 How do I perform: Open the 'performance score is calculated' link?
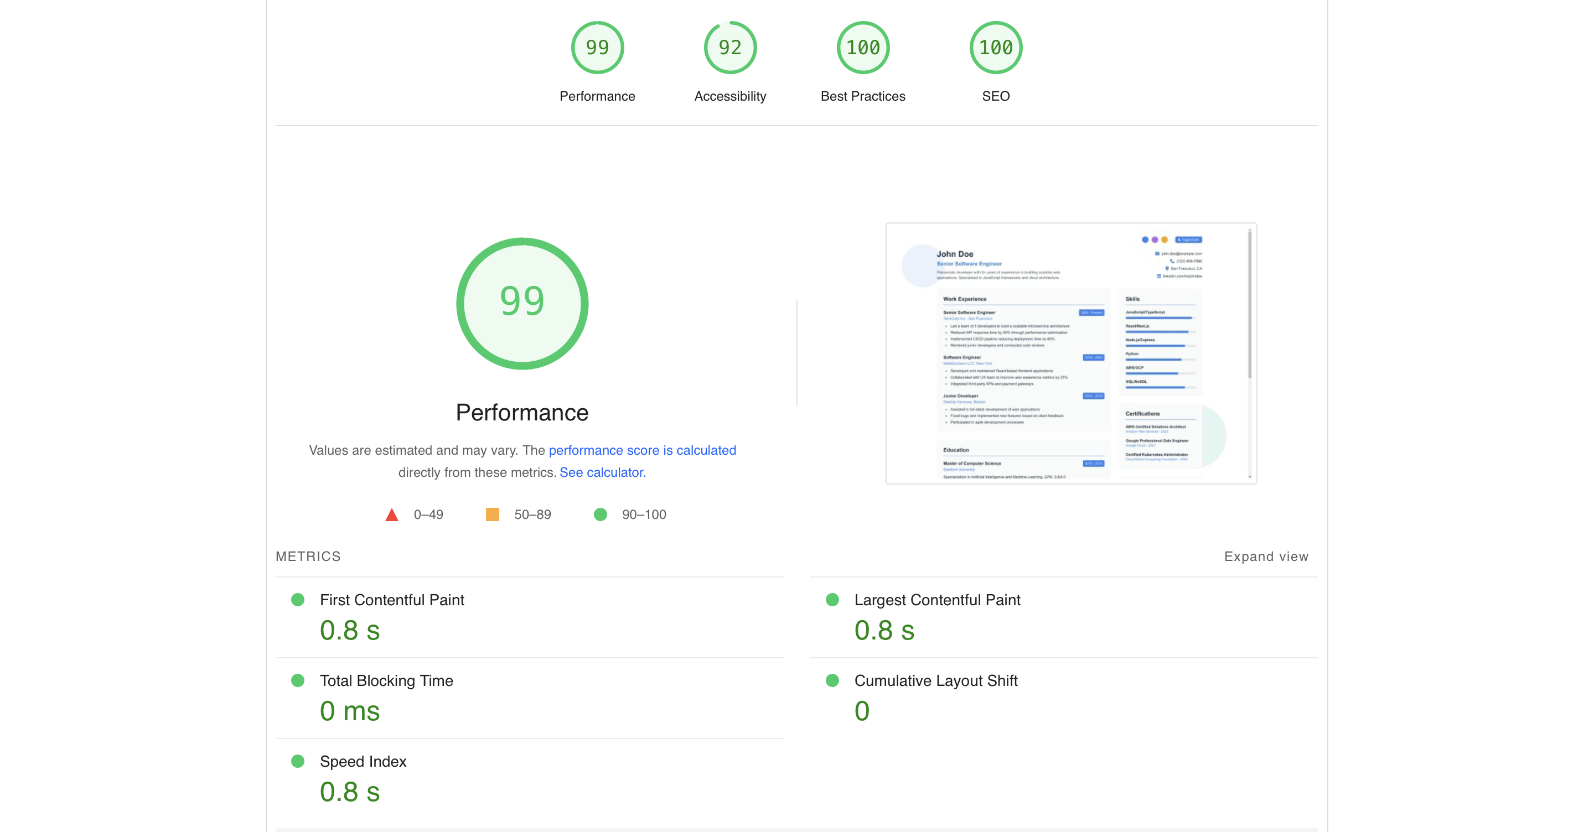coord(641,450)
